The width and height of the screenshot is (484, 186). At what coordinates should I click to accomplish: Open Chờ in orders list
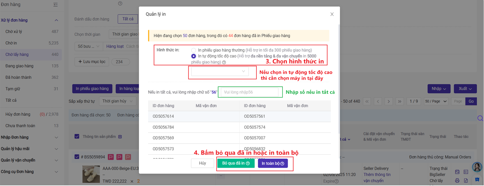click(31, 43)
